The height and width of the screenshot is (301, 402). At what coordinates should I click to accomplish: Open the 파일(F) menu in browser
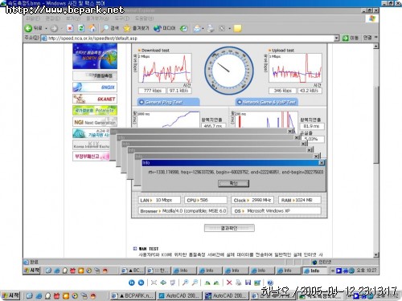tap(32, 18)
